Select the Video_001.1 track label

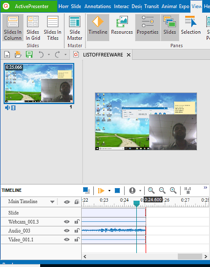click(21, 239)
